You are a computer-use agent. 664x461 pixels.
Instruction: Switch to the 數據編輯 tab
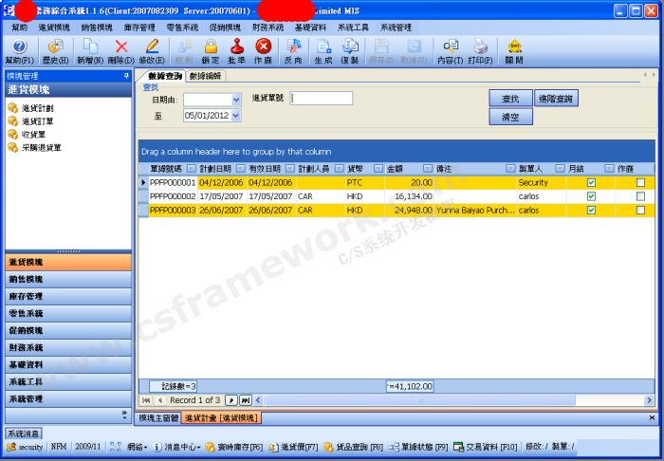coord(205,75)
